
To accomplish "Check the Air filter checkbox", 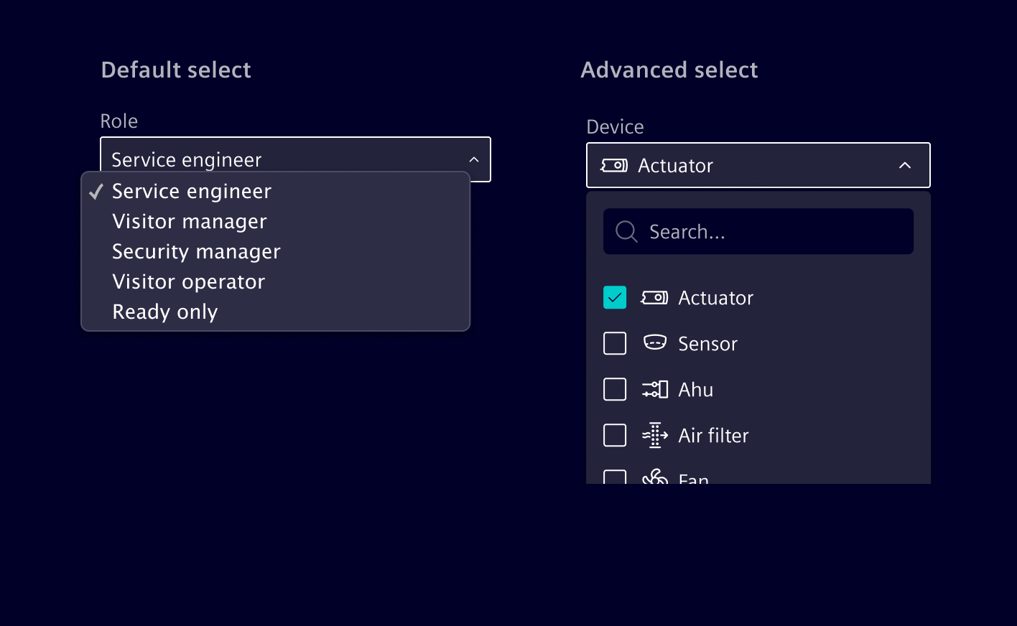I will [x=615, y=435].
